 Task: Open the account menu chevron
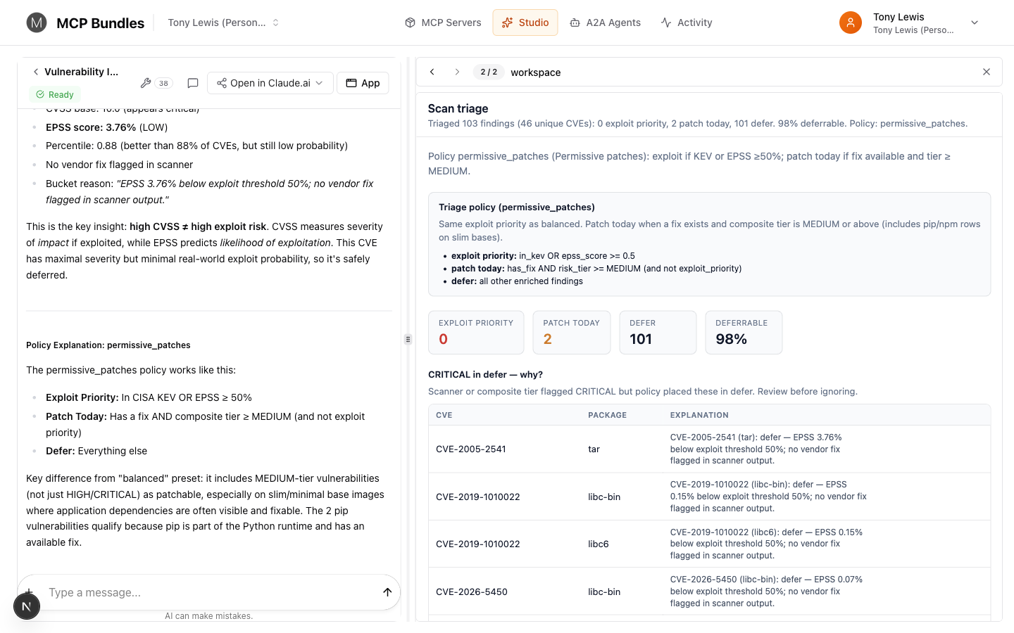point(975,23)
